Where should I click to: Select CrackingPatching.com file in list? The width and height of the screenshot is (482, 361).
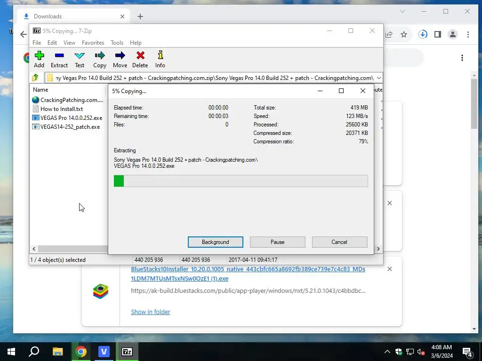(68, 100)
